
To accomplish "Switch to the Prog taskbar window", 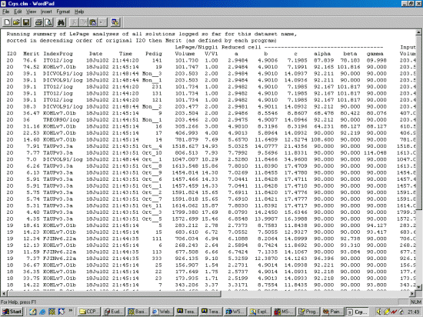I will (308, 312).
